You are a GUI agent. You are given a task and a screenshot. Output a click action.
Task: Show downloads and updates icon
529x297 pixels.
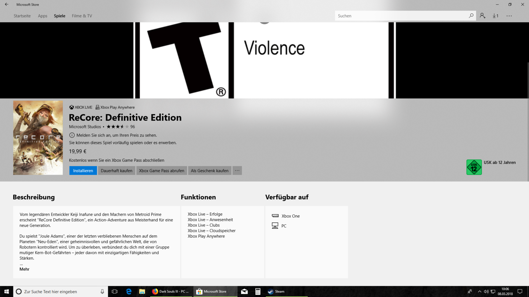(496, 16)
